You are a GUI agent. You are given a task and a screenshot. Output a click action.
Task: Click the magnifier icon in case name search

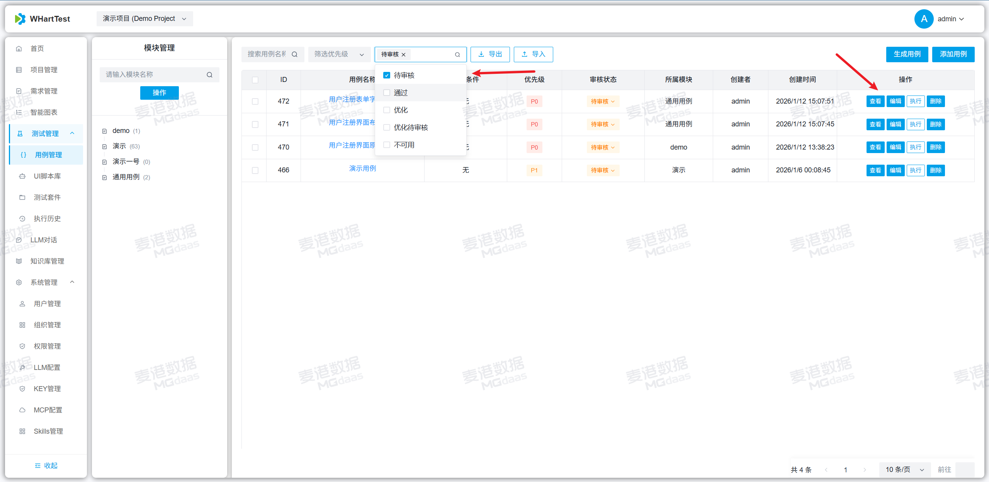tap(294, 55)
